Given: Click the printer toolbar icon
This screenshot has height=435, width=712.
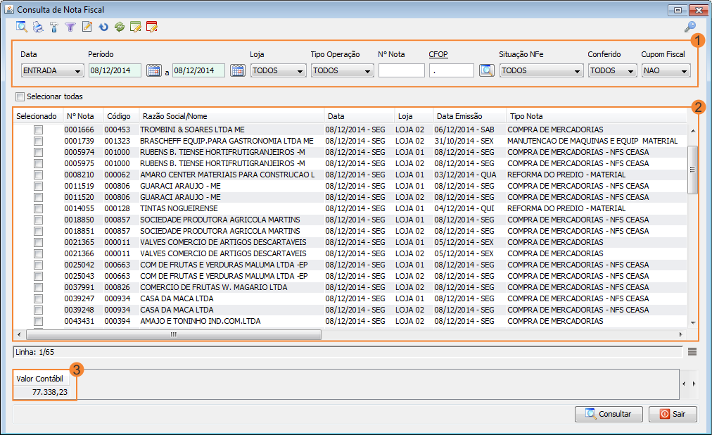Looking at the screenshot, I should [x=38, y=27].
